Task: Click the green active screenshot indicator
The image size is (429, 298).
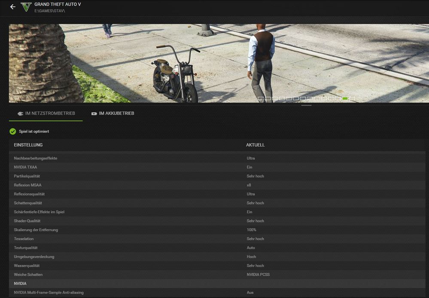Action: 345,98
